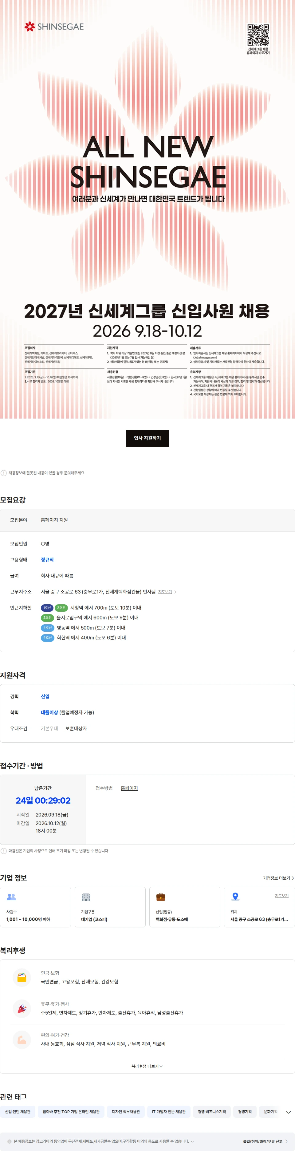Open 지도보기 link next to 근무지주소

(x=165, y=592)
